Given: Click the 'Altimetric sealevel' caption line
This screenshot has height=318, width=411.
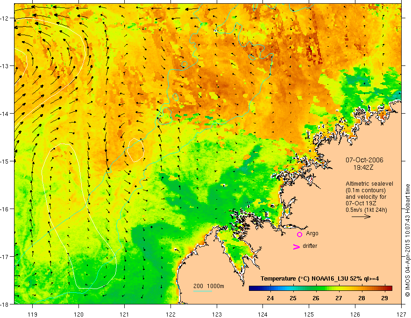Looking at the screenshot, I should pos(369,184).
